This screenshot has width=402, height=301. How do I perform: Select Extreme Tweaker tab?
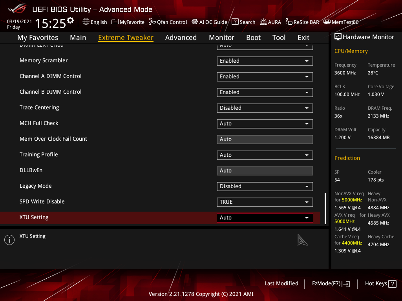[x=126, y=37]
